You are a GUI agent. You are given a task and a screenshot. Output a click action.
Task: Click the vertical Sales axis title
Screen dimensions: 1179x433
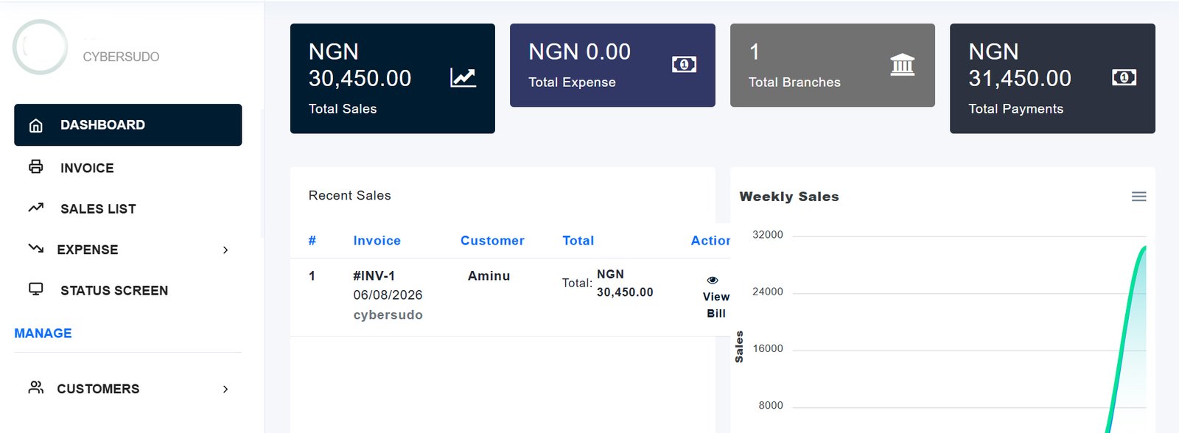point(739,347)
